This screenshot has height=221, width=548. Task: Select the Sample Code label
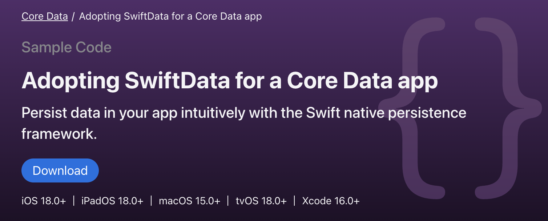66,47
